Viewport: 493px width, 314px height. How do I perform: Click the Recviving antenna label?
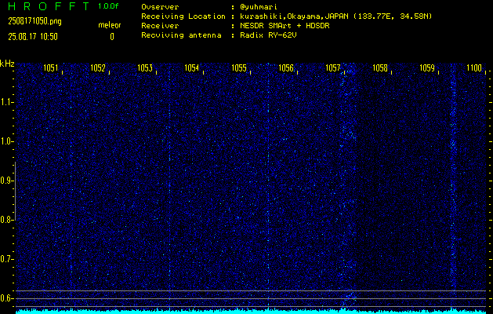click(x=181, y=35)
